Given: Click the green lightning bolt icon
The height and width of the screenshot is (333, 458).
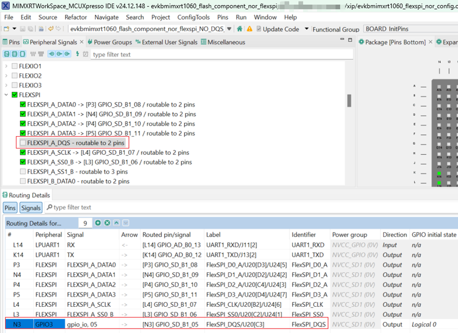Looking at the screenshot, I should (78, 54).
